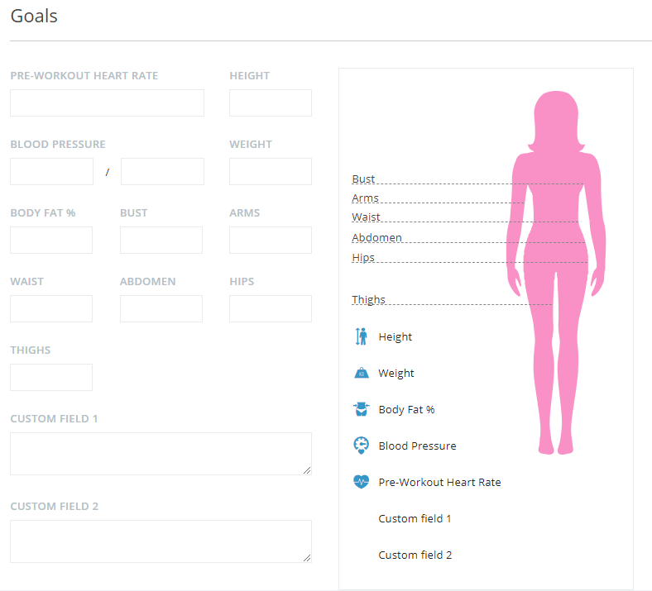Grab the Custom Field 2 resize handle
652x591 pixels.
pos(307,558)
